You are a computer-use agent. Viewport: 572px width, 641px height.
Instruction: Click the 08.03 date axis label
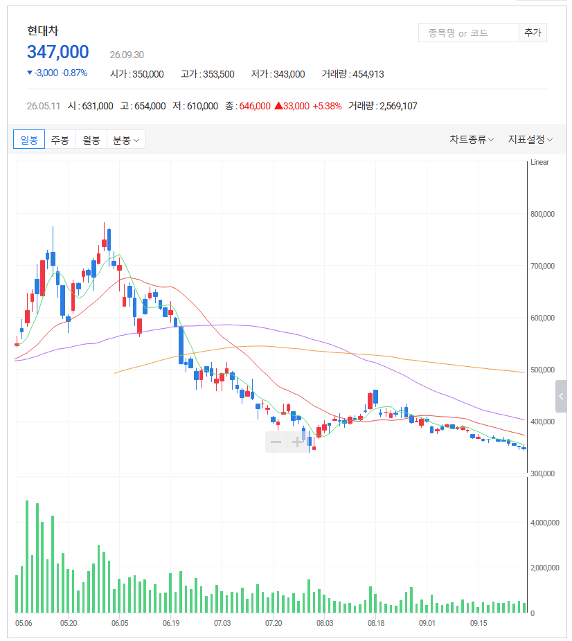coord(325,624)
